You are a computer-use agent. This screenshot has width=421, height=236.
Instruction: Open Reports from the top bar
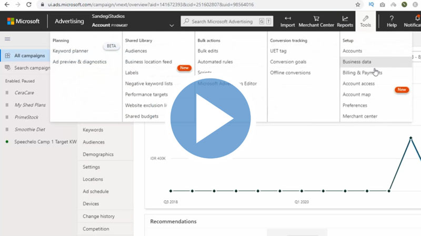pos(345,22)
